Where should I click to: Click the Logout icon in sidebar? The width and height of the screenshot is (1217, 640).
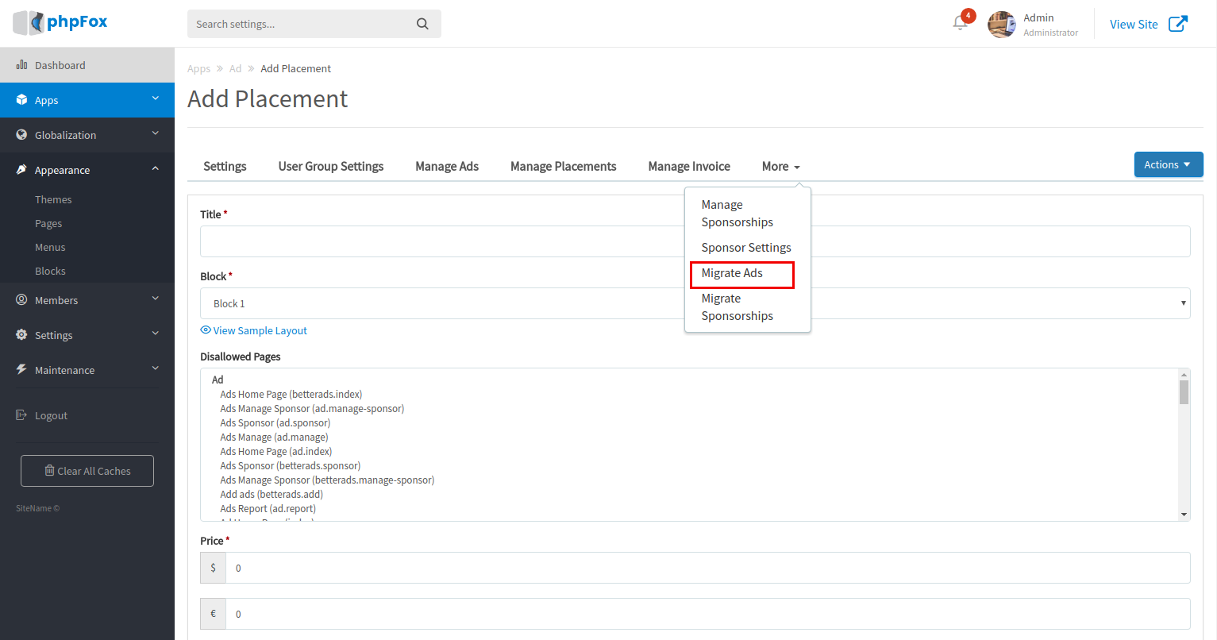21,415
